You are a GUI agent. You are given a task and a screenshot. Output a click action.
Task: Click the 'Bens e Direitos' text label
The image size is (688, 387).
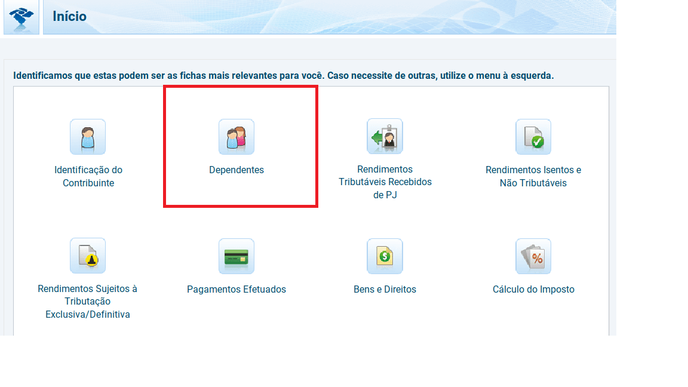click(x=385, y=290)
